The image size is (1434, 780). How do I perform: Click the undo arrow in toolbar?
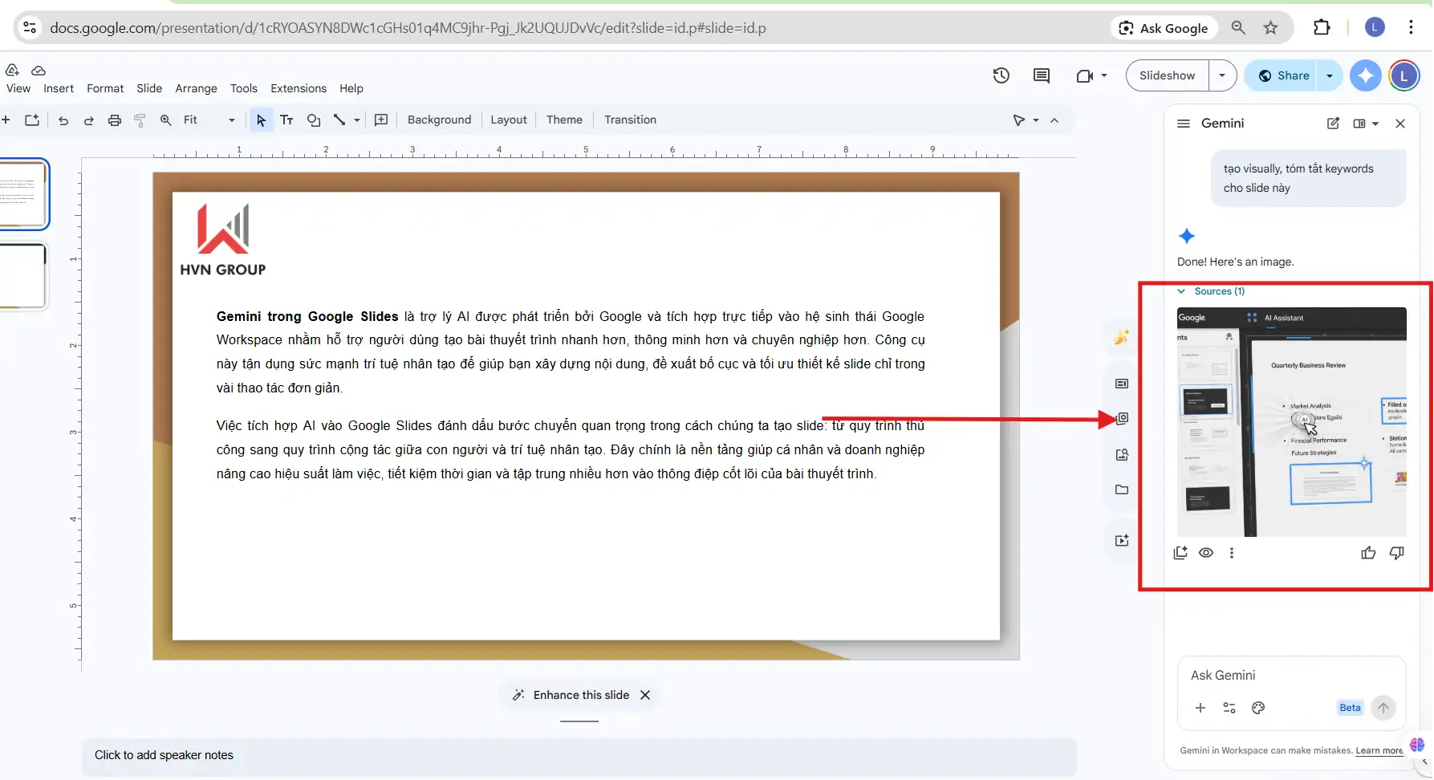click(63, 120)
